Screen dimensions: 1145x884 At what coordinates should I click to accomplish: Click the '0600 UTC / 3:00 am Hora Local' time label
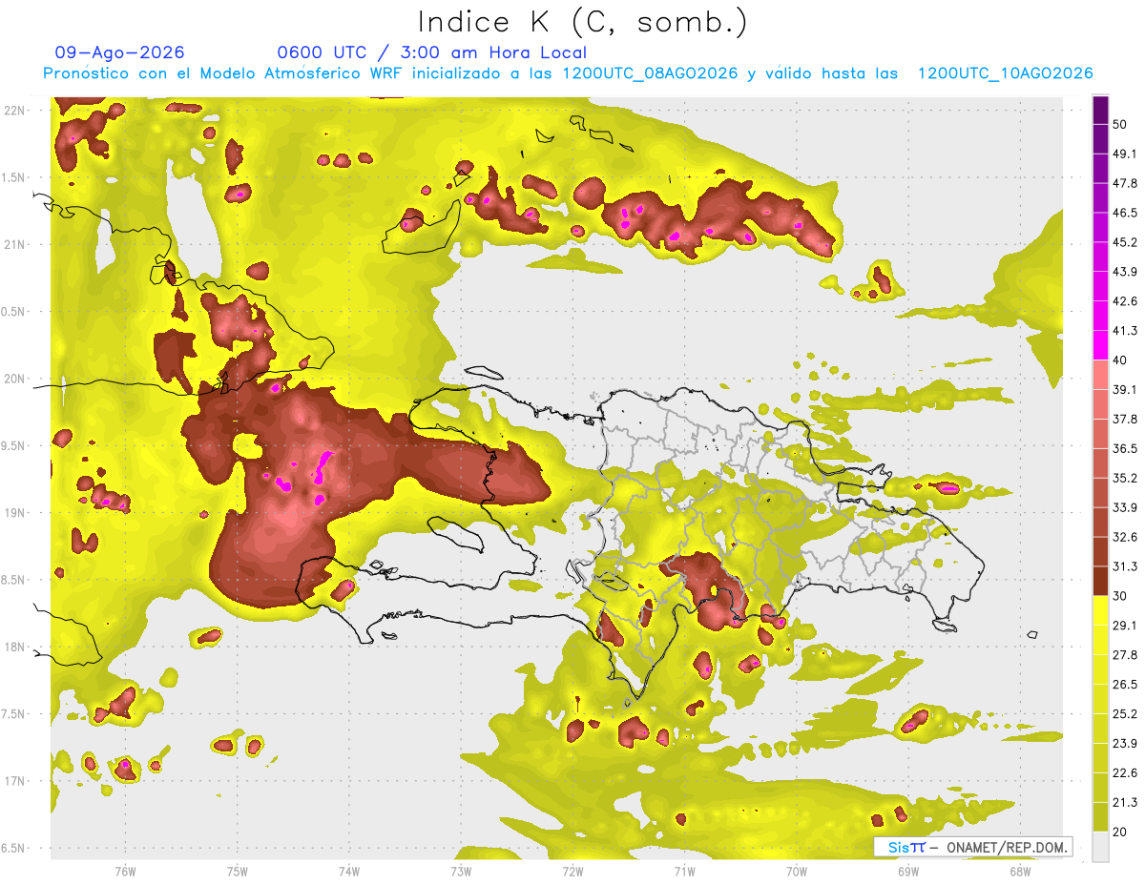[x=431, y=52]
